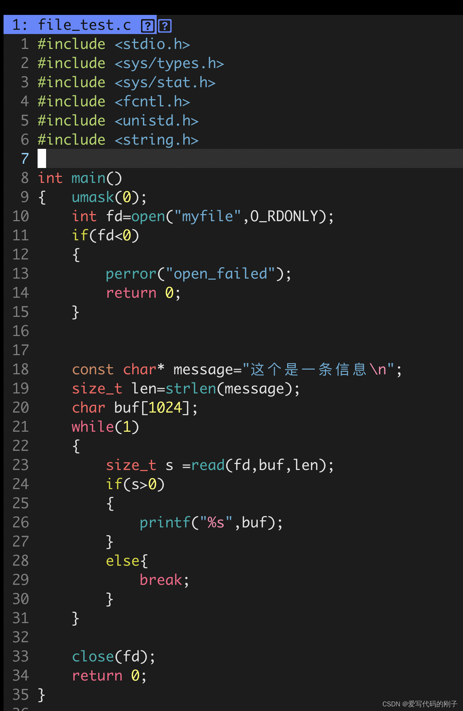This screenshot has width=463, height=711.
Task: Click the 'else{' keyword
Action: 127,561
